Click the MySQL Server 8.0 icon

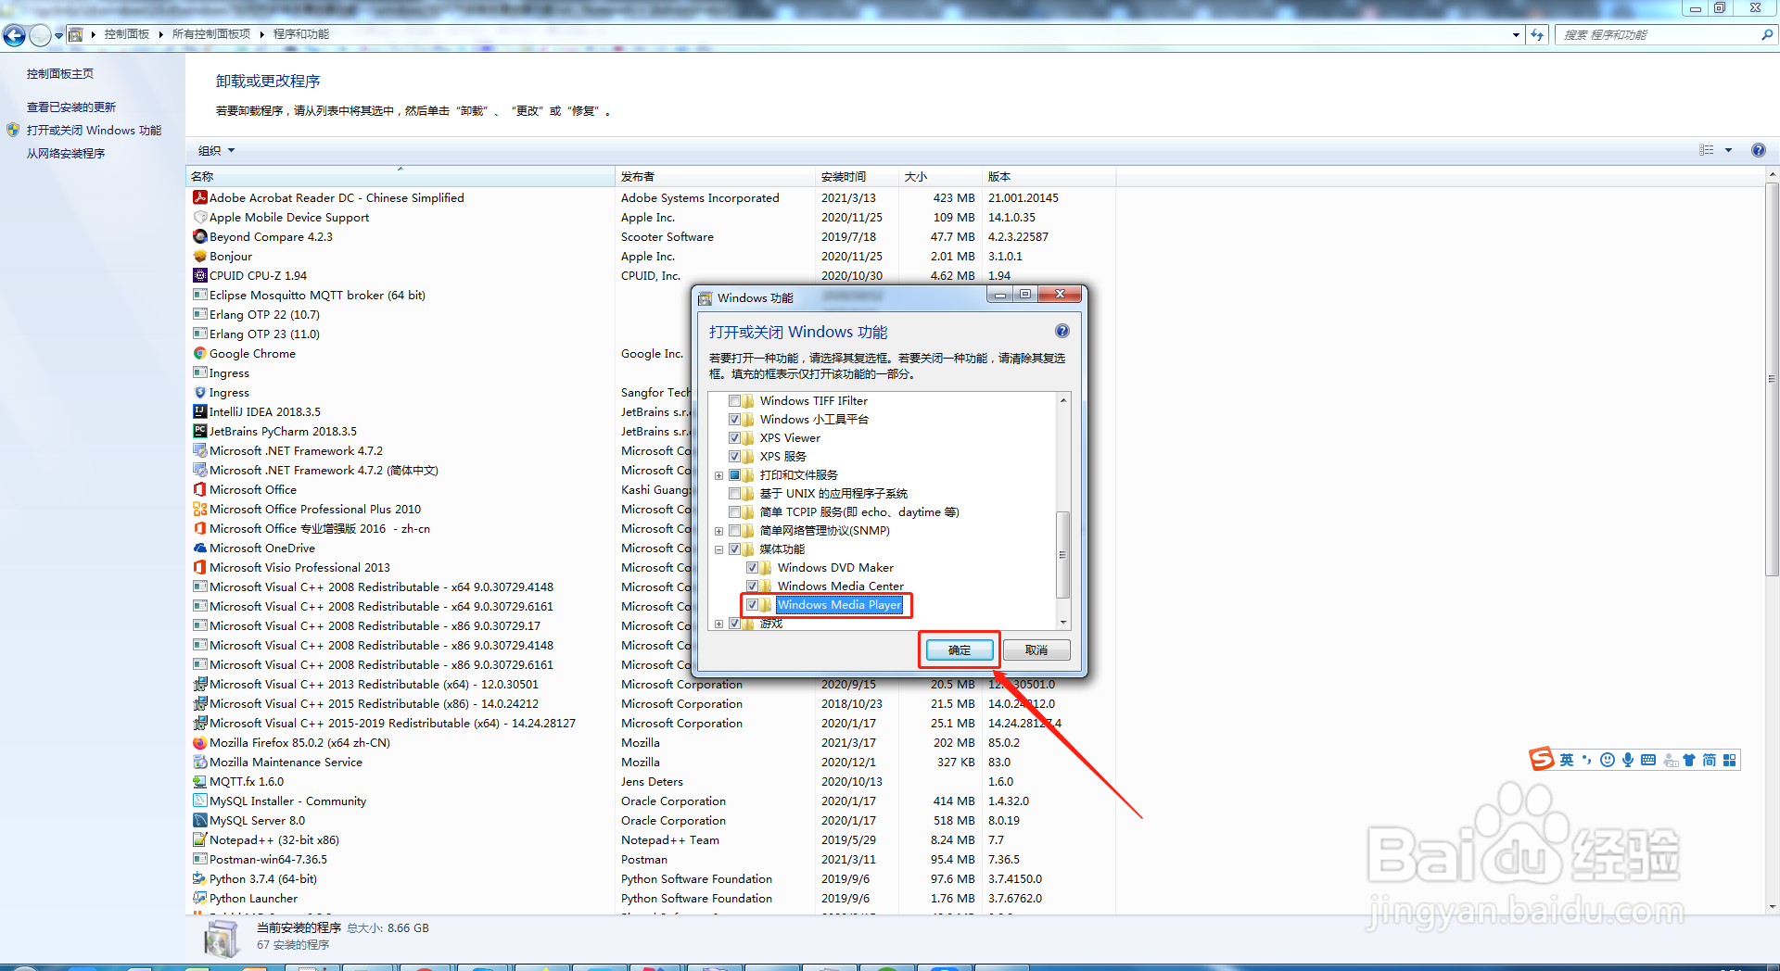(199, 820)
